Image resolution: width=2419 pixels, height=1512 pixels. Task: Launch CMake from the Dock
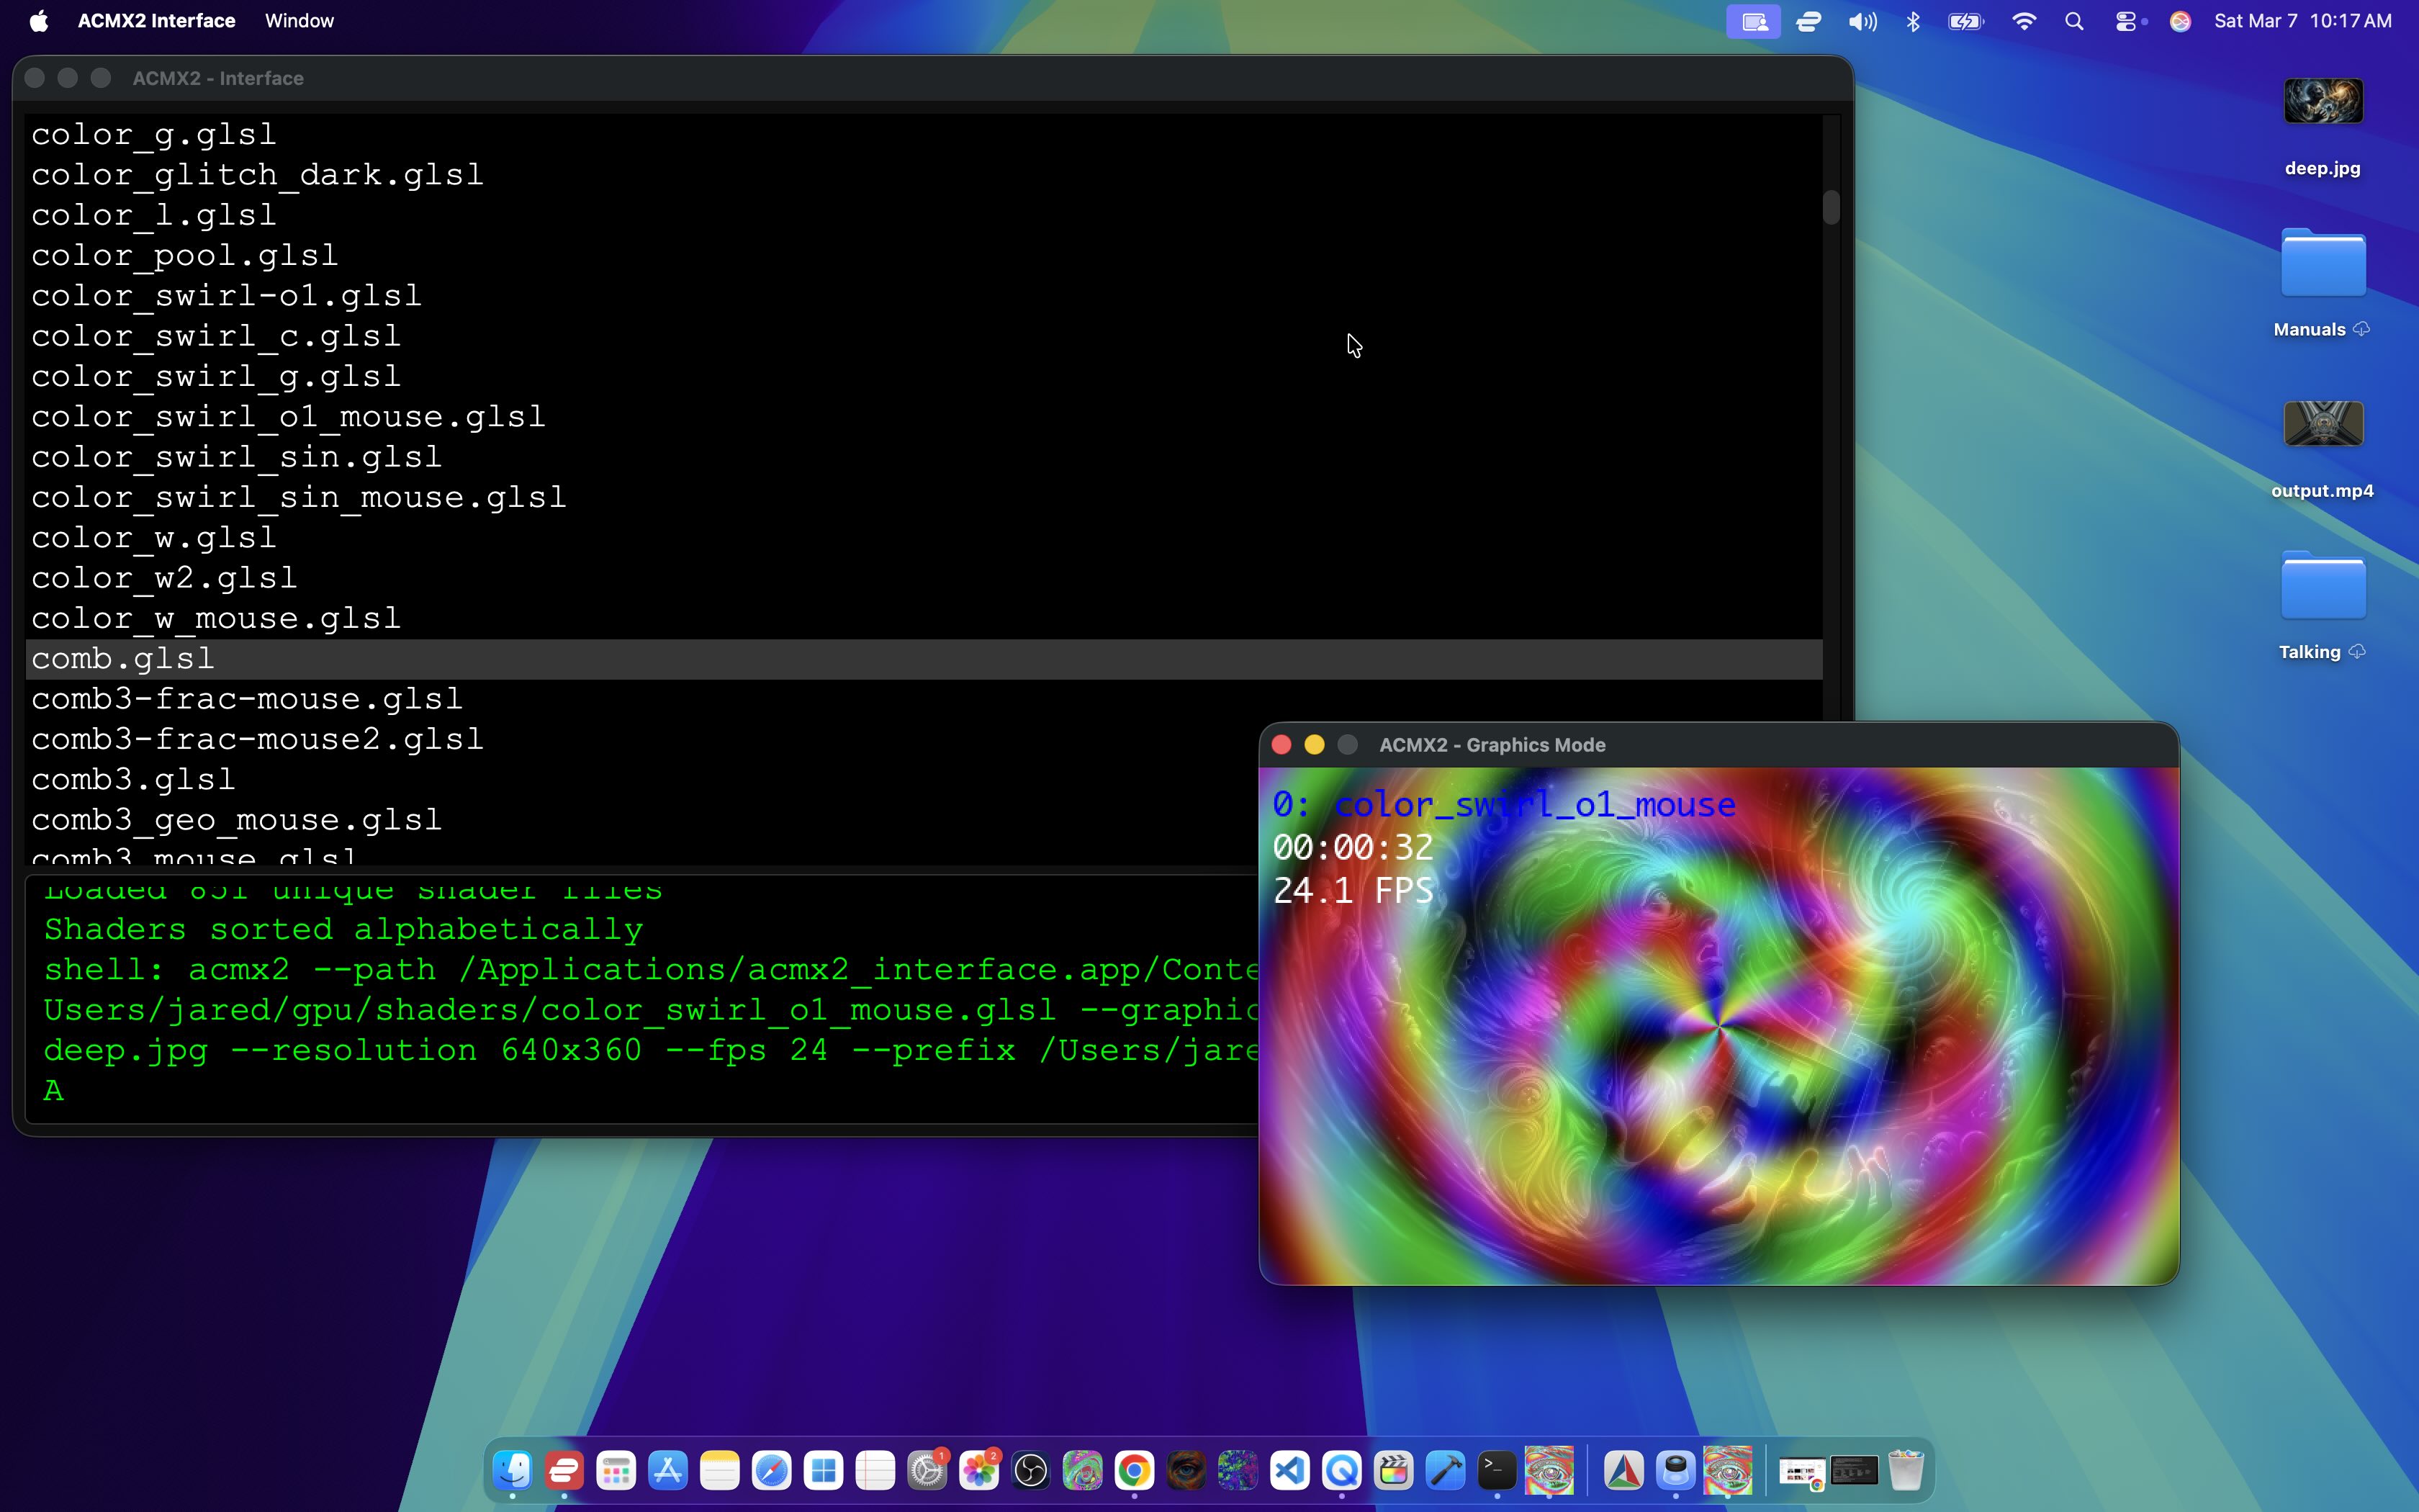coord(1624,1470)
